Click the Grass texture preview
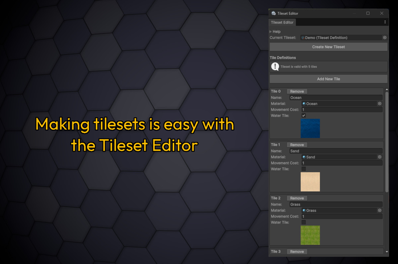398x264 pixels. 310,235
